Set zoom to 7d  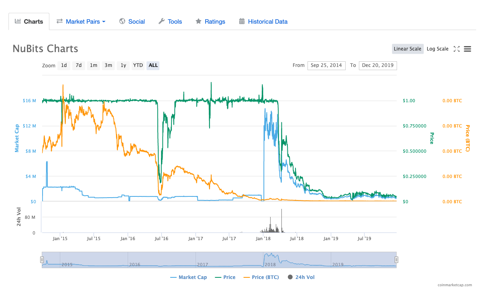point(79,65)
